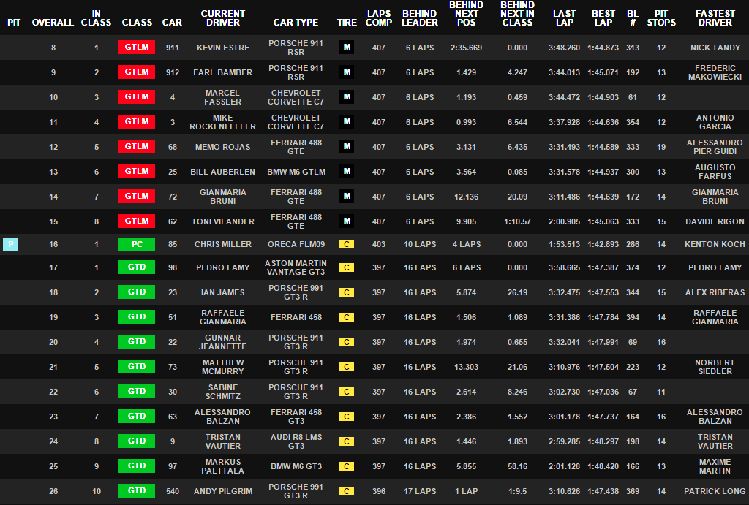
Task: Select driver Mike Rockenfeller
Action: tap(223, 122)
